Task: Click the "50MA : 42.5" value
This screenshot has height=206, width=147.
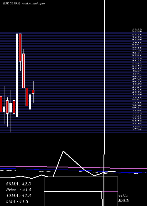Action: click(x=18, y=184)
